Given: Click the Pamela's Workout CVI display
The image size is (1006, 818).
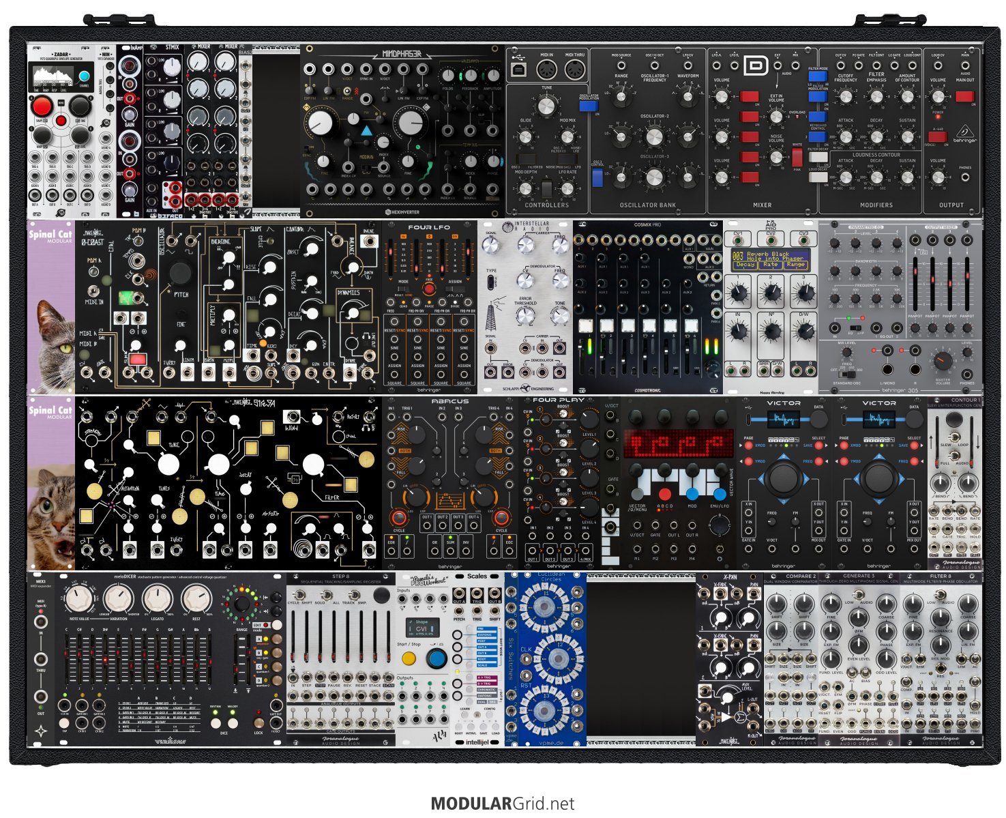Looking at the screenshot, I should (422, 628).
